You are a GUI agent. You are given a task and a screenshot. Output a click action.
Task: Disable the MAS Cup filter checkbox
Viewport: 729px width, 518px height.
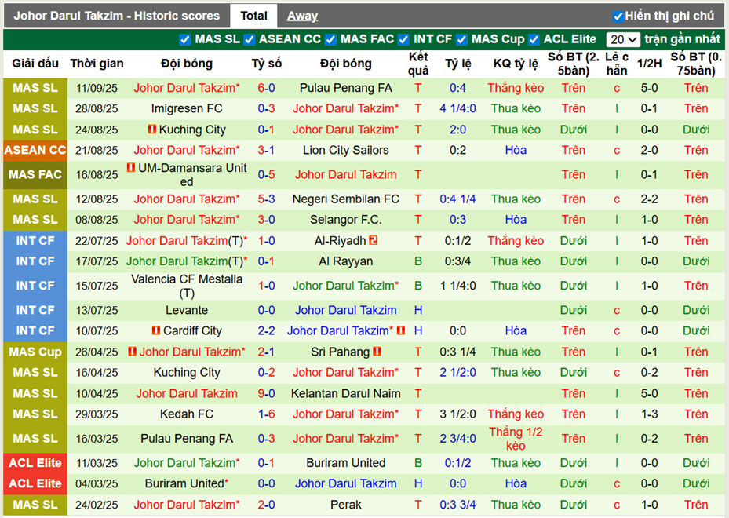[461, 39]
